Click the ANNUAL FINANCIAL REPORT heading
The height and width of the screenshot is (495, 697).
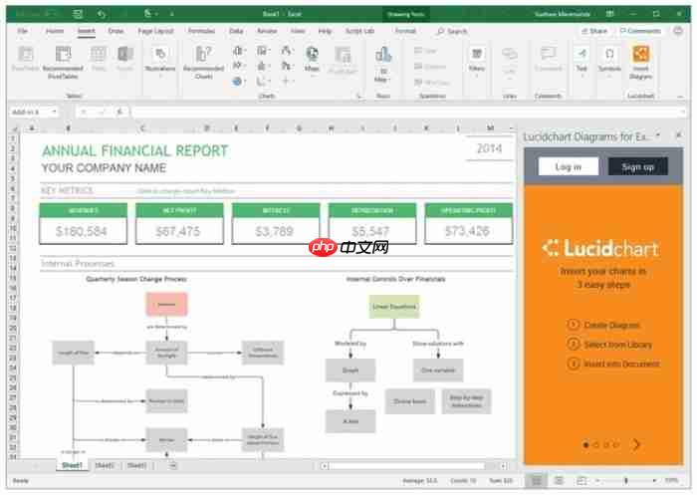[x=135, y=150]
